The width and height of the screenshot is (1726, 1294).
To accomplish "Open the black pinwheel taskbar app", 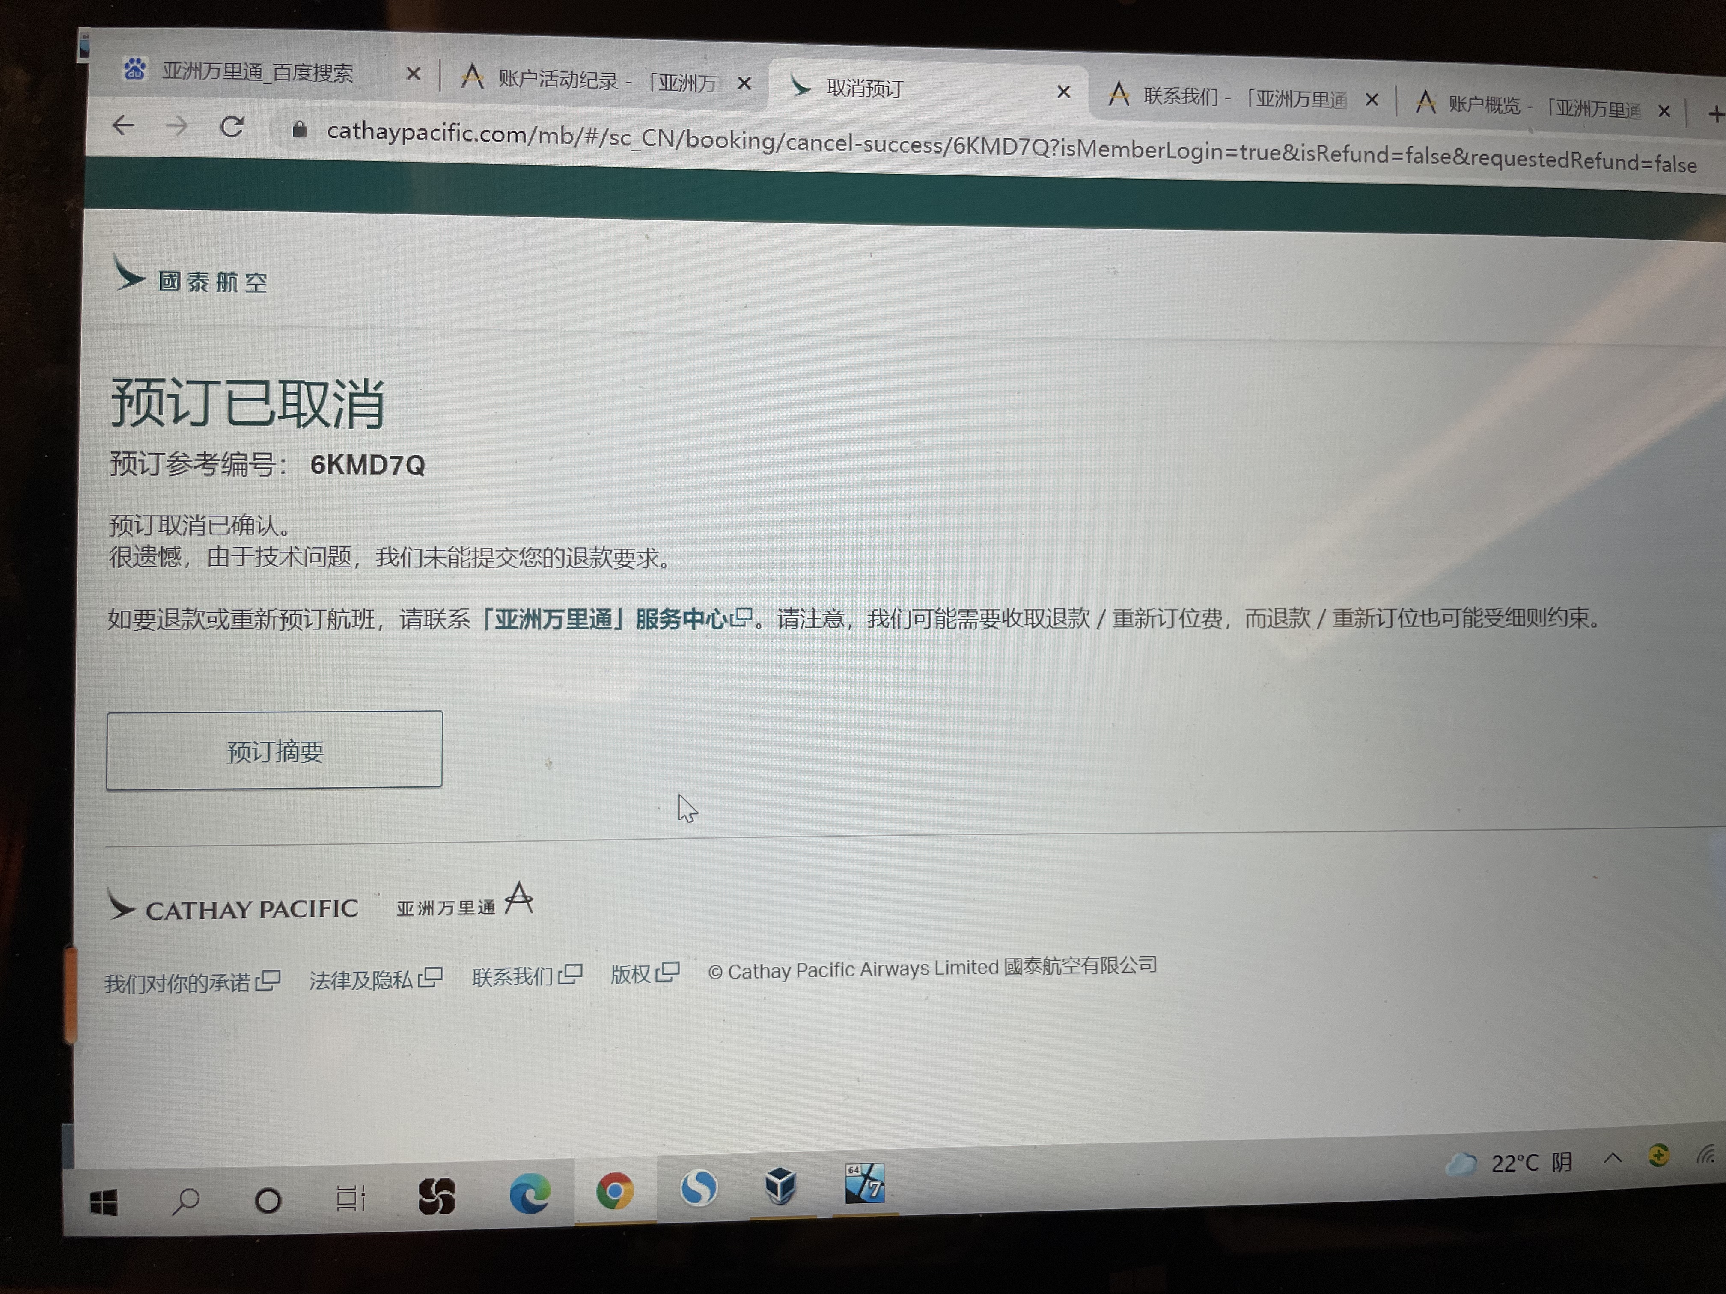I will point(436,1196).
